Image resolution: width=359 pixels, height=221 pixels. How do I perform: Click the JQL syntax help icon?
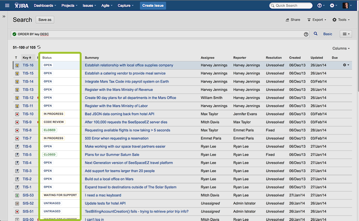click(x=306, y=34)
